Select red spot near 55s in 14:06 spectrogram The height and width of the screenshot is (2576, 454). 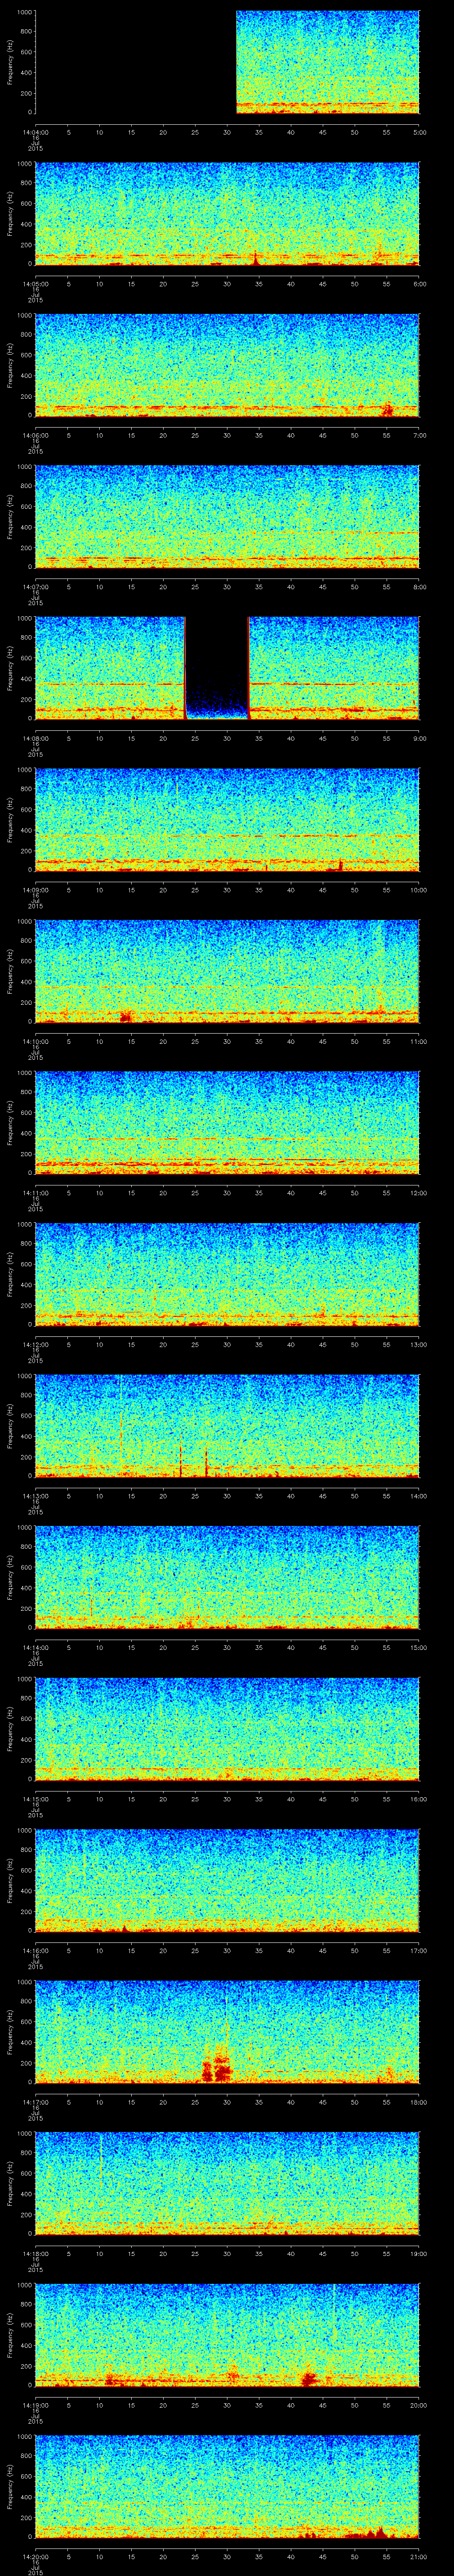coord(387,409)
